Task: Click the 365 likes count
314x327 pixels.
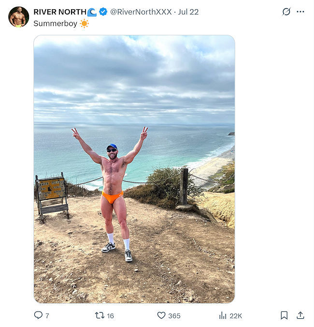Action: click(174, 315)
